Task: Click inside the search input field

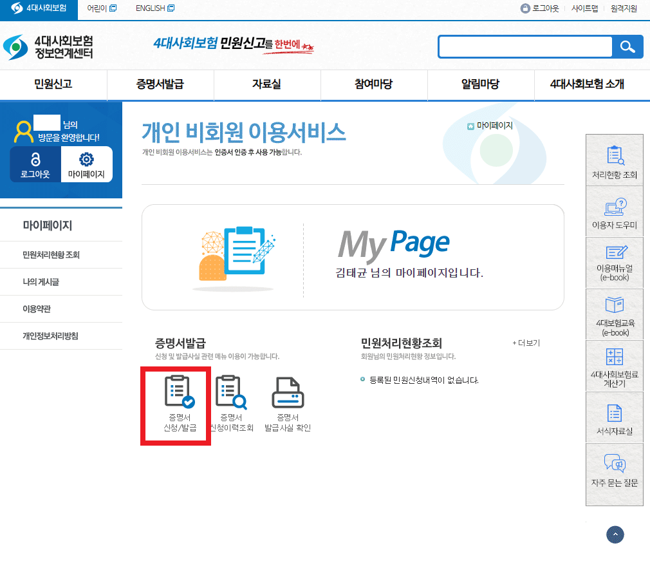Action: point(525,46)
